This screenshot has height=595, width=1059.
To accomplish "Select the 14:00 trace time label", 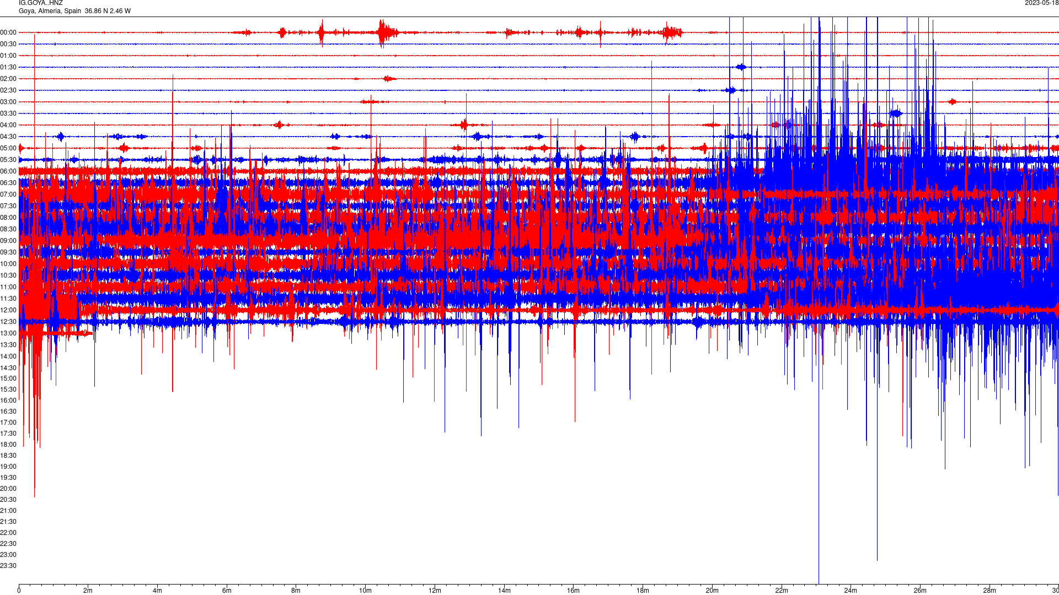I will click(8, 356).
